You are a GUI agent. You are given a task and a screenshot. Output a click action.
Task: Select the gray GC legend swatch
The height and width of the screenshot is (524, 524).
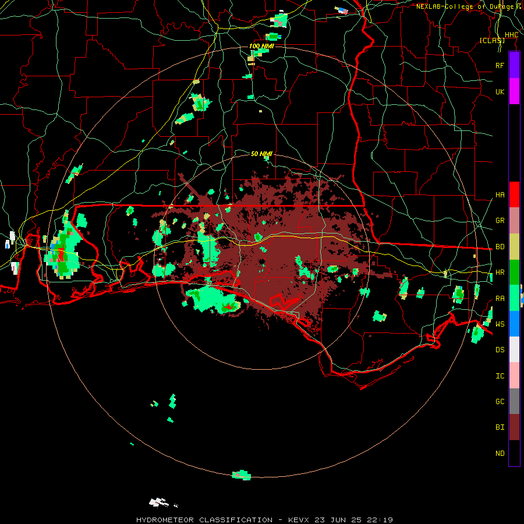(514, 401)
